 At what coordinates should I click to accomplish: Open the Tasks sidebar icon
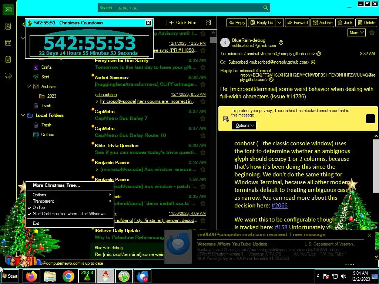(8, 60)
